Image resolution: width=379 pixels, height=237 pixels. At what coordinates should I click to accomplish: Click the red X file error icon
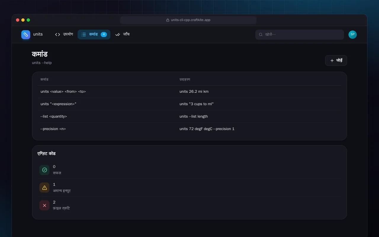pyautogui.click(x=44, y=205)
